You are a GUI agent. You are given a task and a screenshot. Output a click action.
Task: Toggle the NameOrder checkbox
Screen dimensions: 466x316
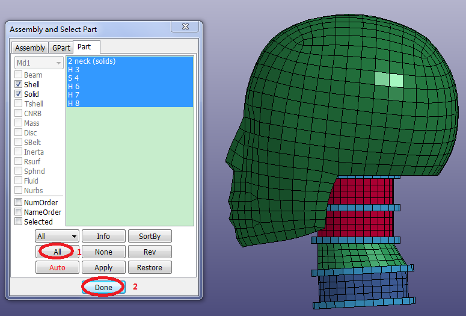tap(19, 212)
